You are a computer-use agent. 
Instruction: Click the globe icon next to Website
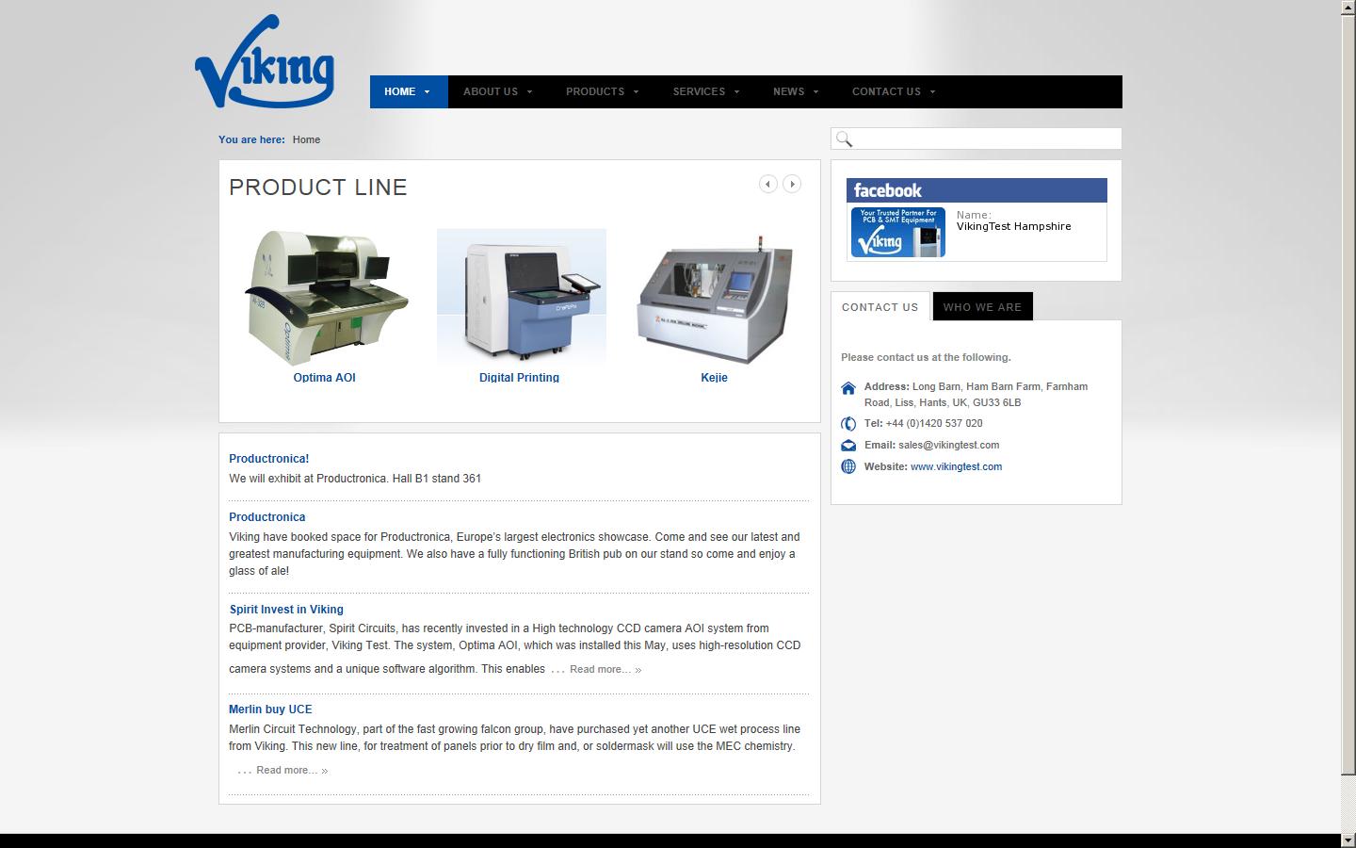[848, 466]
